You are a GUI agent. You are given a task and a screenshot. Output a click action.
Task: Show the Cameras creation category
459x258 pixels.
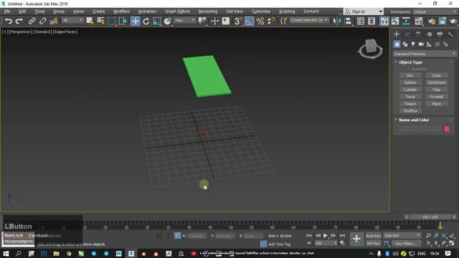tap(421, 44)
